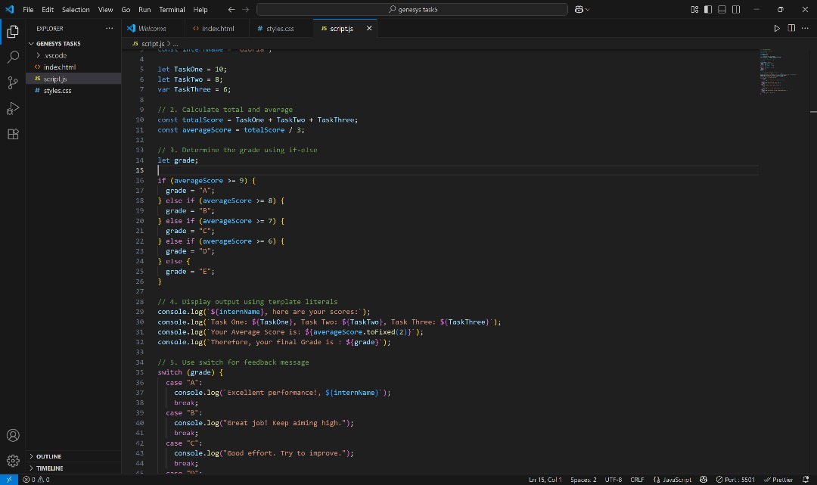Click the VS Code logo icon
Image resolution: width=817 pixels, height=485 pixels.
[x=9, y=9]
